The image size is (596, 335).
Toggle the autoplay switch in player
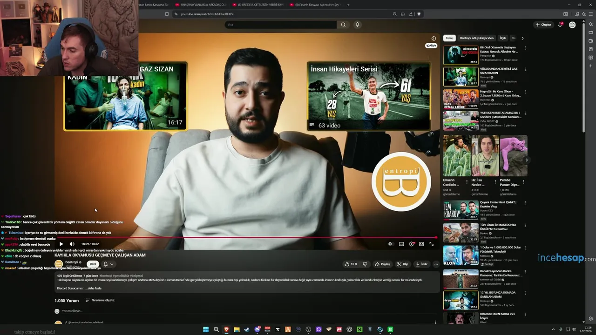(x=390, y=244)
